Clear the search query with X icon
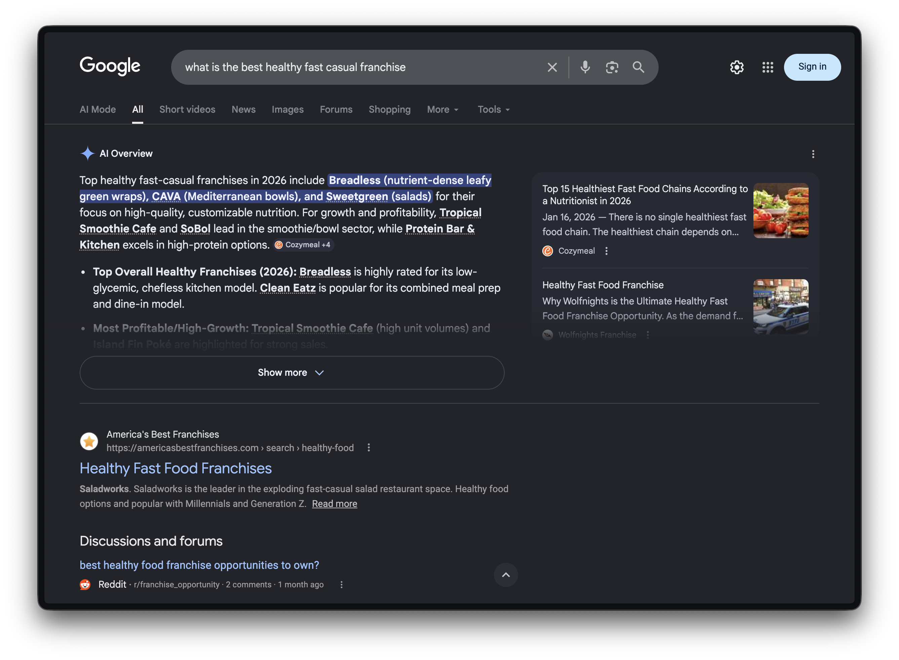Image resolution: width=899 pixels, height=660 pixels. 552,67
